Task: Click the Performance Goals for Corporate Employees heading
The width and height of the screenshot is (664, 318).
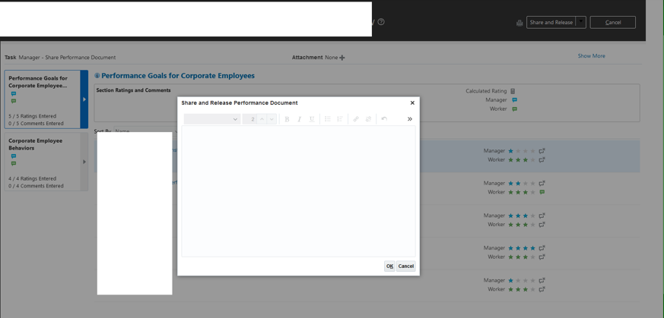Action: 178,76
